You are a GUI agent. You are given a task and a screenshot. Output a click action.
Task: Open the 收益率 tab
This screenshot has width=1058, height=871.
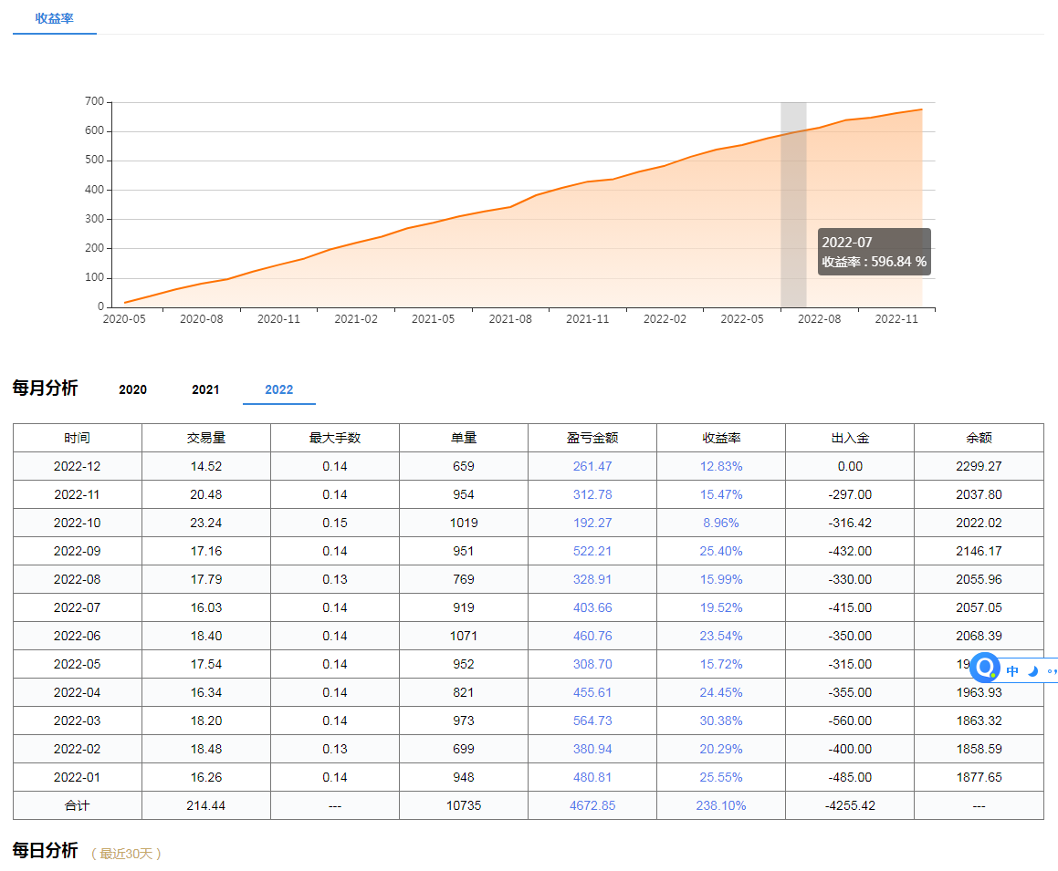pos(54,18)
